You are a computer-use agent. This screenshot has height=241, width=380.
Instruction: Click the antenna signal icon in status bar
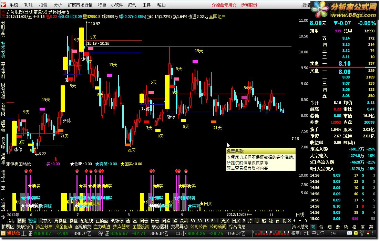coord(362,233)
